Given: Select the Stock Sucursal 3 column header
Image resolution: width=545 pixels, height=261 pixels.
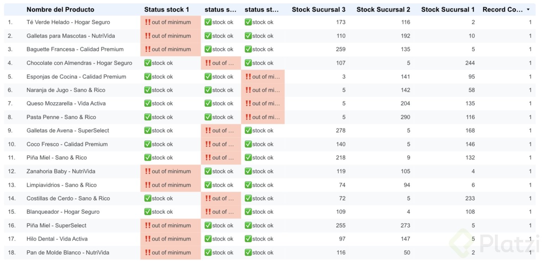Looking at the screenshot, I should pyautogui.click(x=318, y=10).
